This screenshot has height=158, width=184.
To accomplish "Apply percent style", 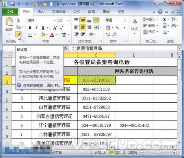I will 117,28.
